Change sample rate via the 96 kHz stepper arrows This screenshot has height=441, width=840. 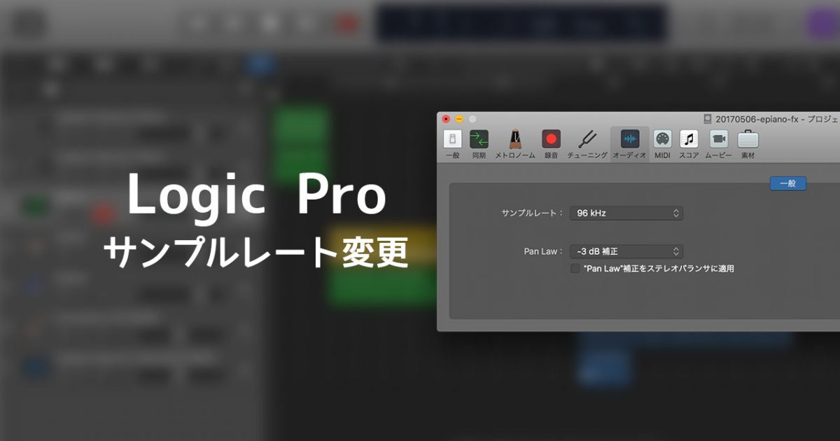[676, 213]
